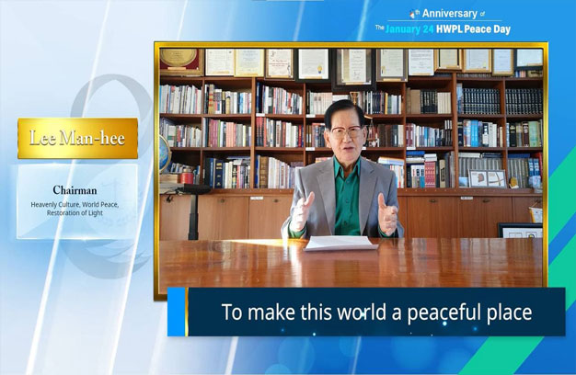Click the globe at left of bookshelf
The height and width of the screenshot is (375, 576).
(164, 153)
